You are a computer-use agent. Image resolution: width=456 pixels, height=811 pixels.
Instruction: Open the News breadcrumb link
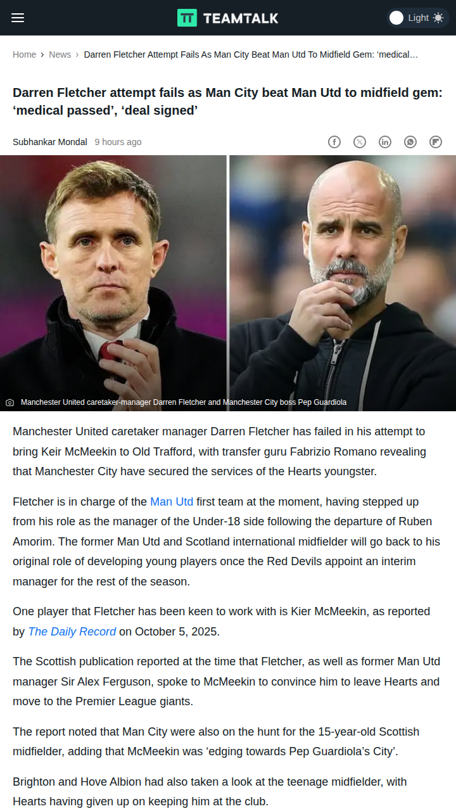coord(60,54)
